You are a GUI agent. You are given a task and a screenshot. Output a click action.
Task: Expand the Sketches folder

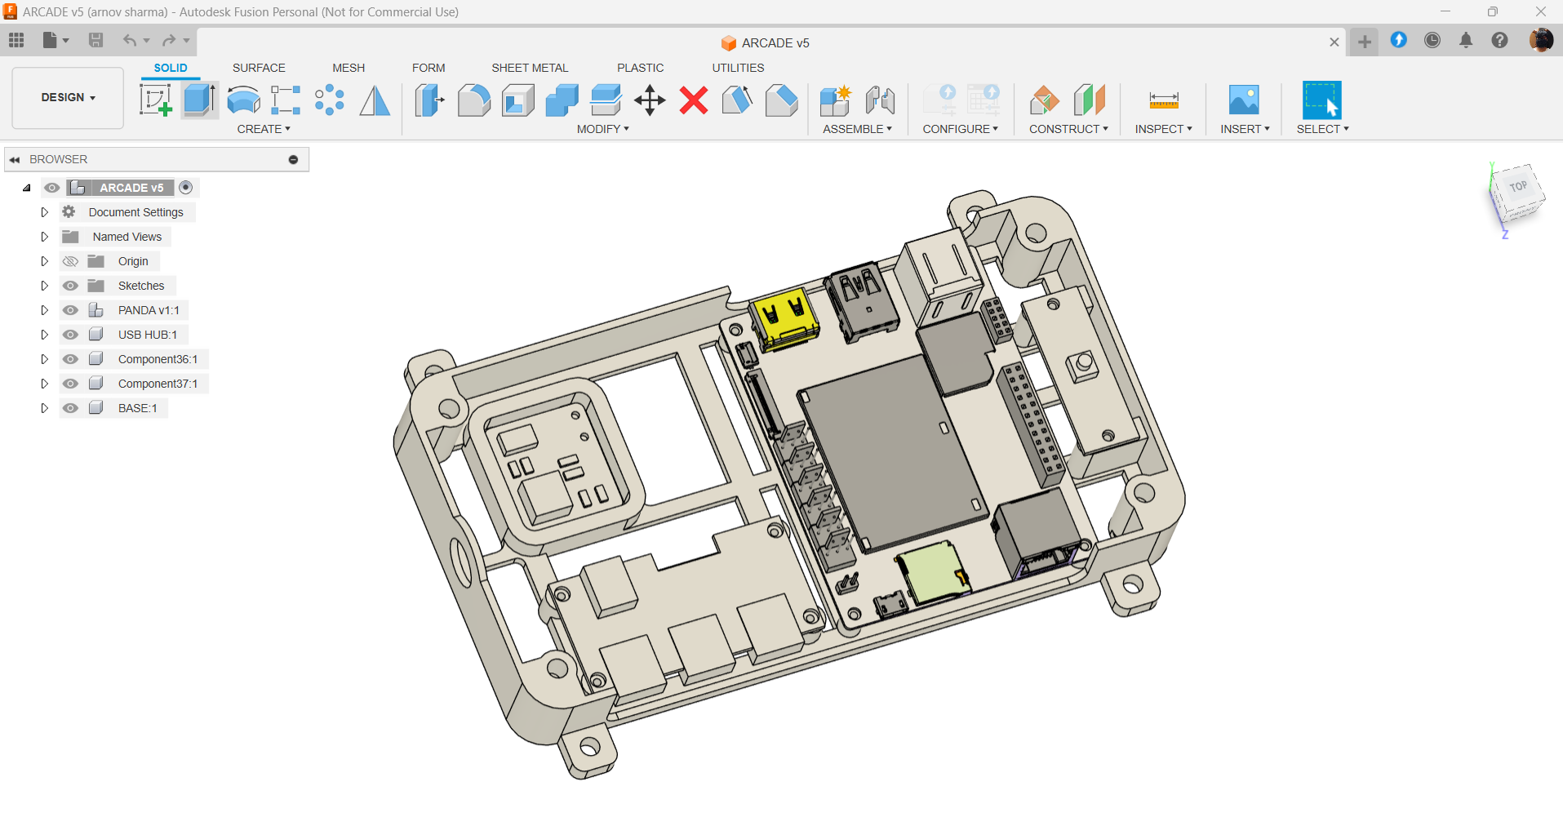pos(45,286)
